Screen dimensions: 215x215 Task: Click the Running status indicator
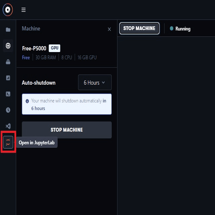click(180, 29)
